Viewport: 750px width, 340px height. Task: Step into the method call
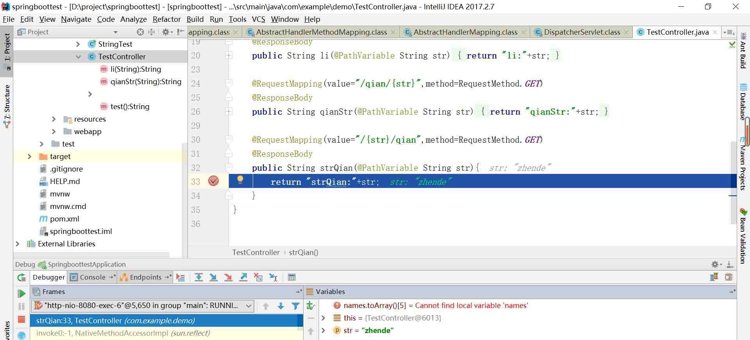point(213,277)
